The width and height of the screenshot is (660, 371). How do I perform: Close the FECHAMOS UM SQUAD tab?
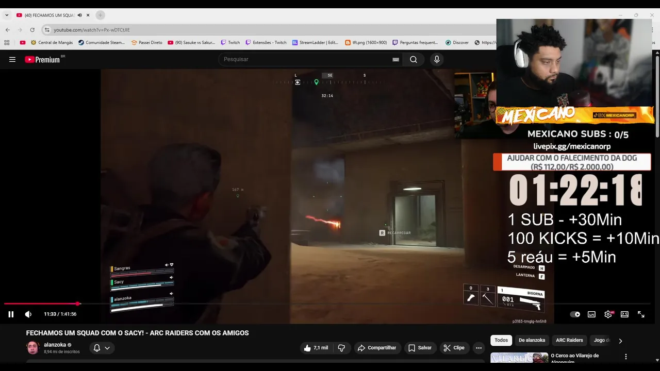pyautogui.click(x=88, y=15)
